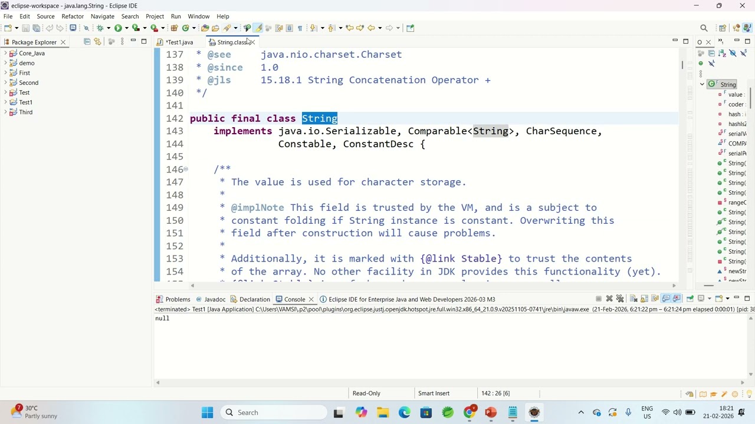Click the New Java Package icon

pos(174,28)
